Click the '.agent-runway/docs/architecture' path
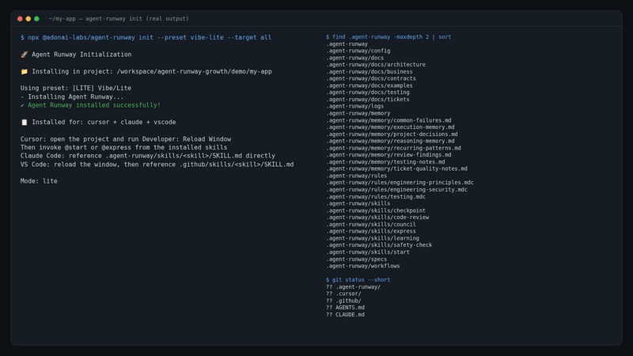 click(x=376, y=65)
